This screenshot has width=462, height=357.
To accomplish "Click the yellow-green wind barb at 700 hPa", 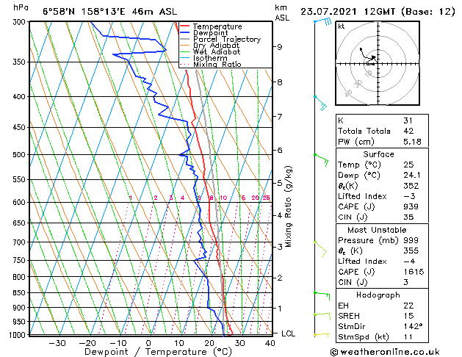I will coord(320,249).
